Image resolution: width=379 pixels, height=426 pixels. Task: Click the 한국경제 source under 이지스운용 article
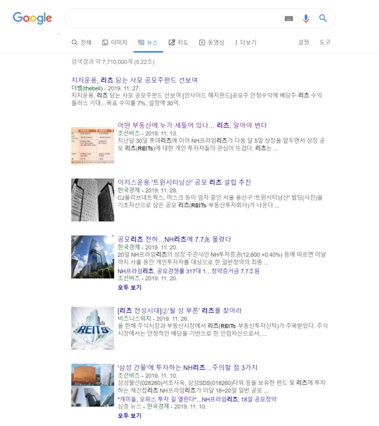coord(129,190)
